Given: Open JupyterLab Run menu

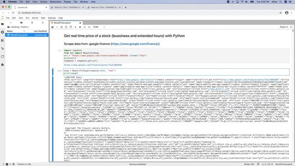Looking at the screenshot, I should [28, 18].
